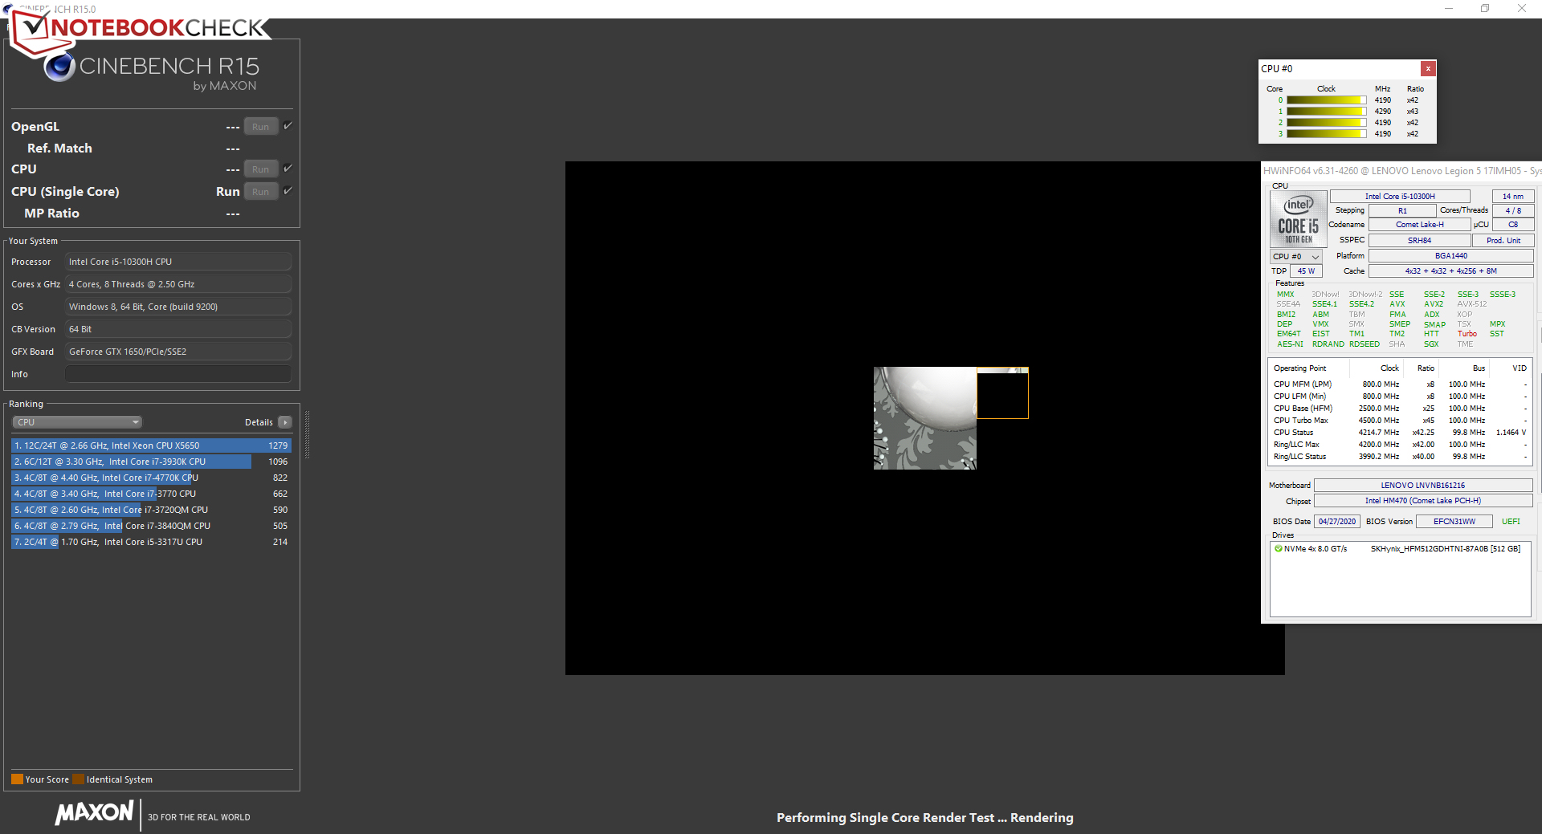The height and width of the screenshot is (834, 1542).
Task: Click the Core 0 clock bar
Action: 1326,100
